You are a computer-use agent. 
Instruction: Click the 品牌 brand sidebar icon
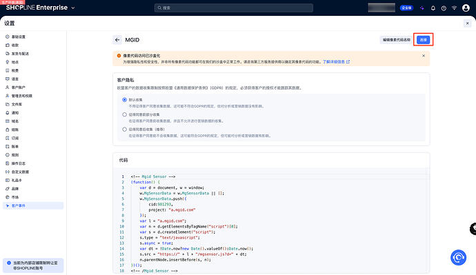click(8, 189)
